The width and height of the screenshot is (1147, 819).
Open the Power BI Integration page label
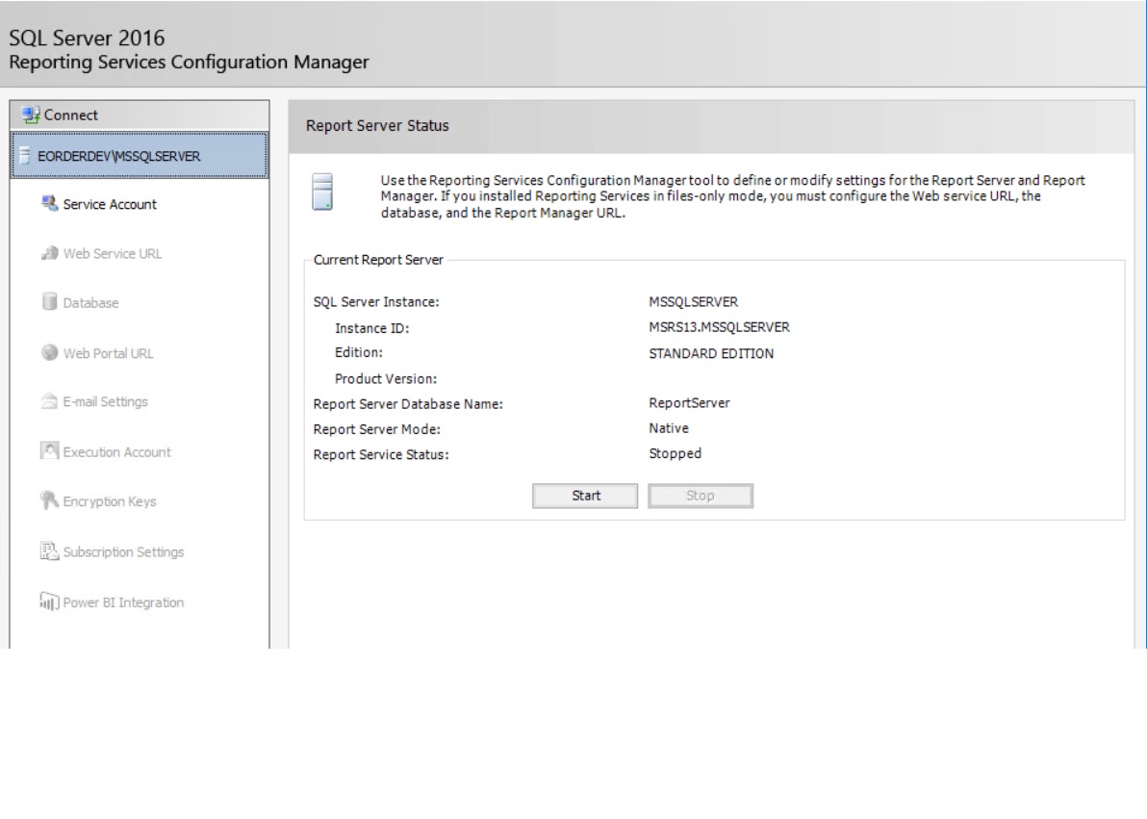(123, 602)
